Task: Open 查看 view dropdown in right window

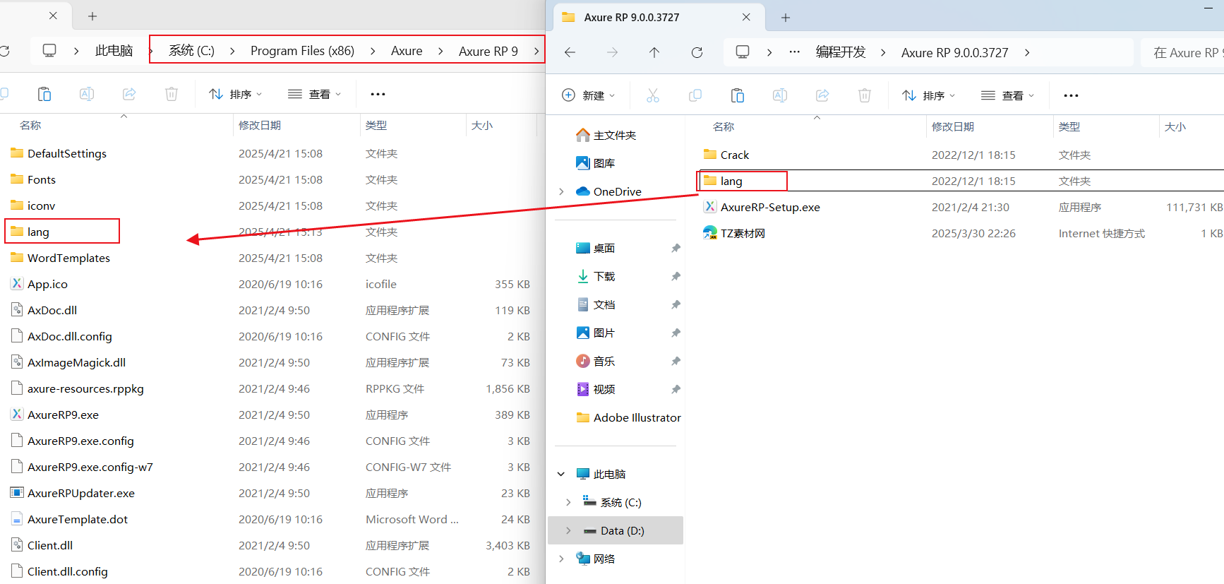Action: point(1008,95)
